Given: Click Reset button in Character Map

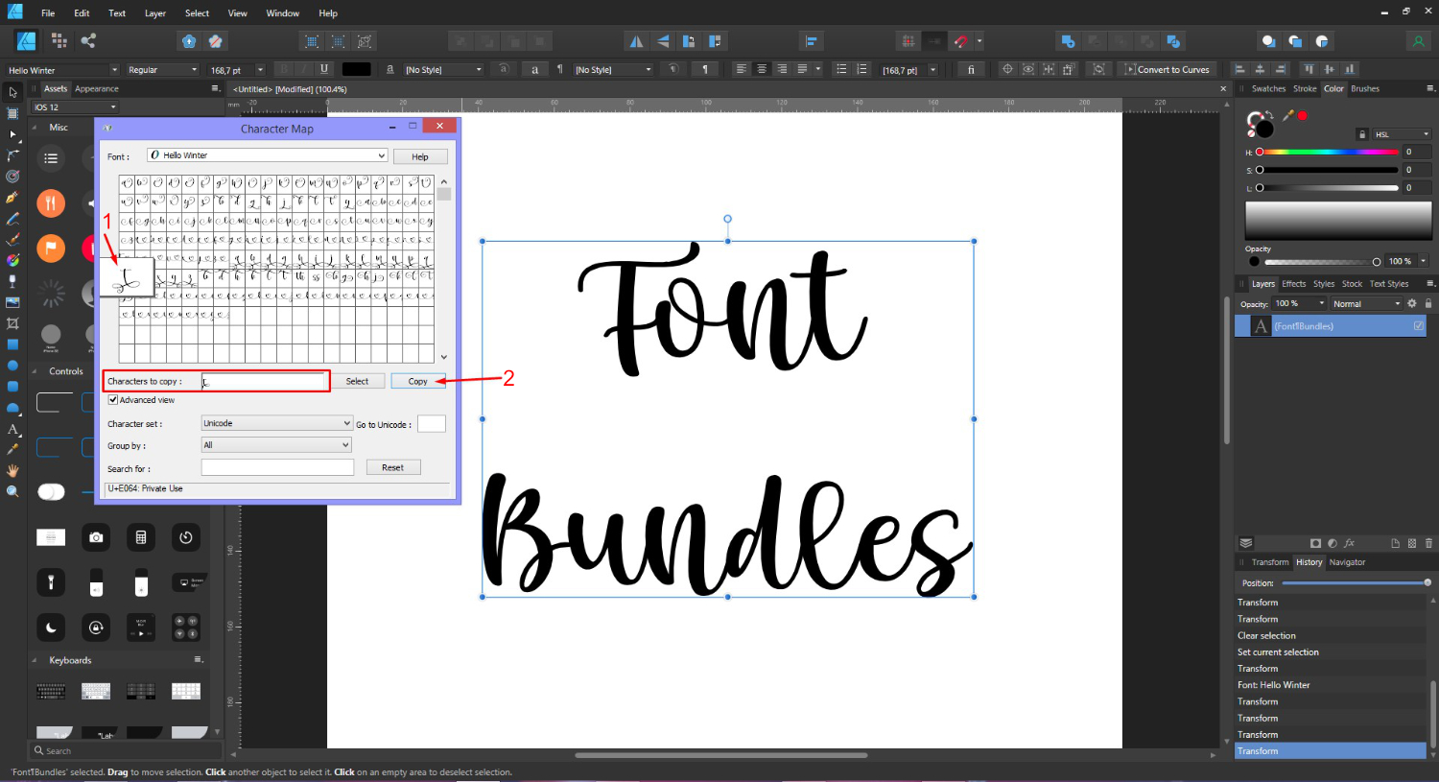Looking at the screenshot, I should point(392,467).
